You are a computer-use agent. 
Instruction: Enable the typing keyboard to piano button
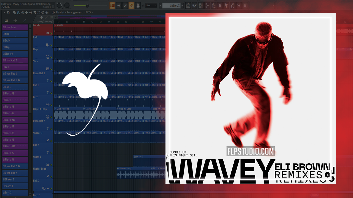(112, 5)
